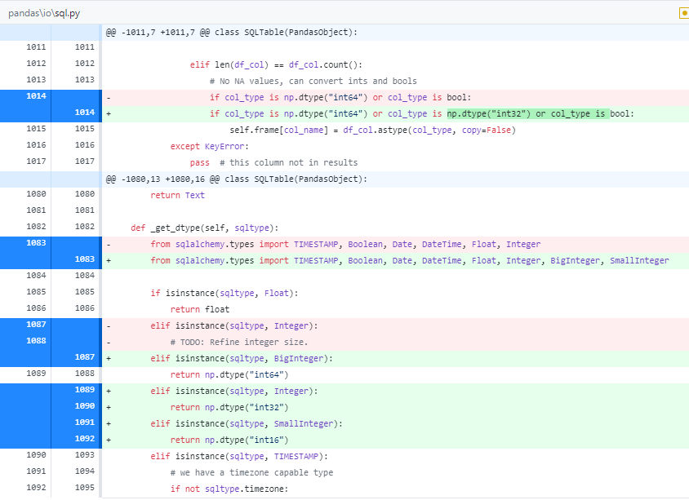Screen dimensions: 689x500
Task: Click the _get_dtype function definition line
Action: (204, 227)
